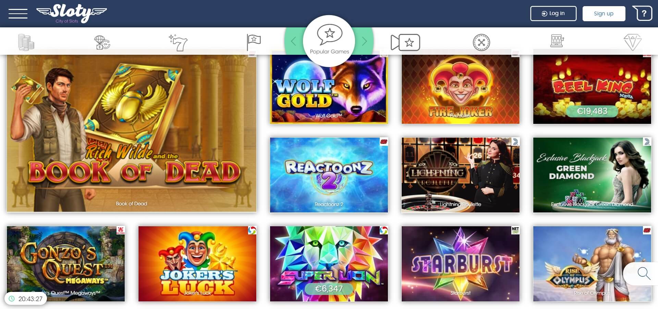This screenshot has width=658, height=309.
Task: Open the hamburger menu
Action: [18, 14]
